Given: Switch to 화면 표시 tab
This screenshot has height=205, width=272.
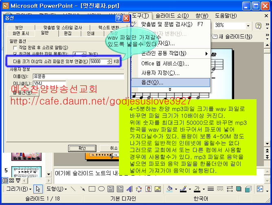Looking at the screenshot, I should click(21, 33).
